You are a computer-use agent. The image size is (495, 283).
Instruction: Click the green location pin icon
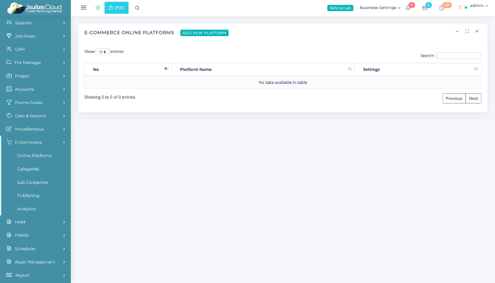(98, 8)
